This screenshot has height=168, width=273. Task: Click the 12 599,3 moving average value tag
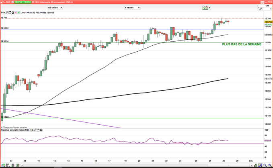coord(268,35)
